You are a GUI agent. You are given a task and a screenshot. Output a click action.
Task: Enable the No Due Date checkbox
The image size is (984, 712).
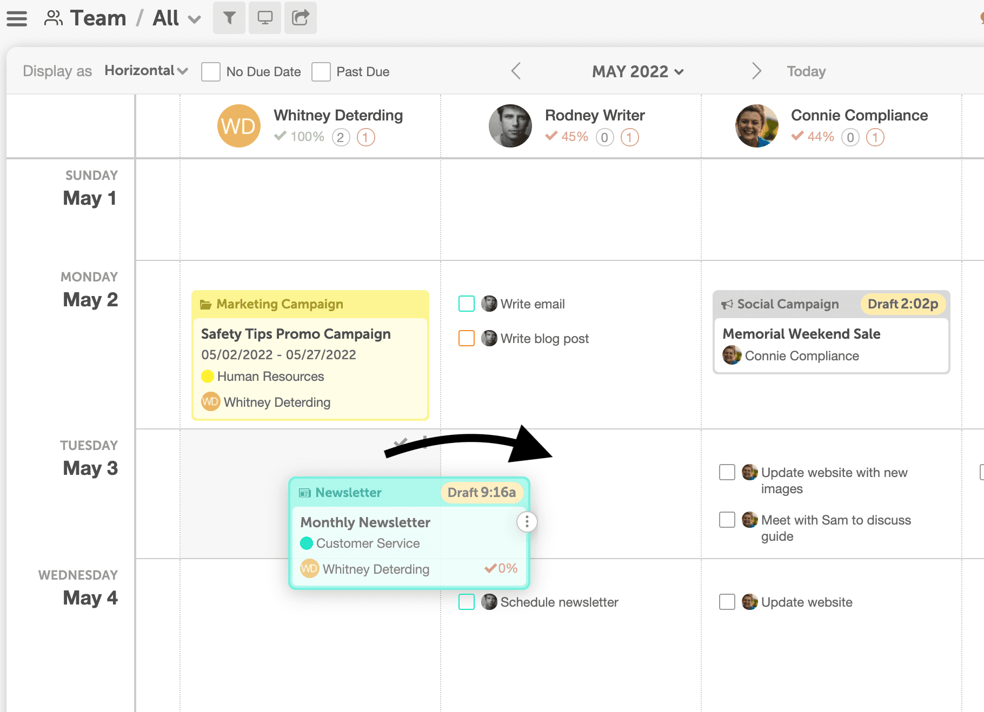[x=211, y=71]
